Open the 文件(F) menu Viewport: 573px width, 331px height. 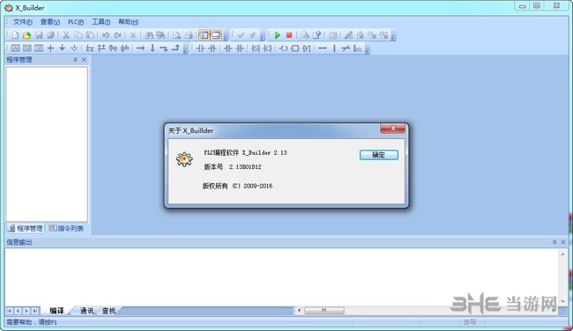[x=23, y=22]
